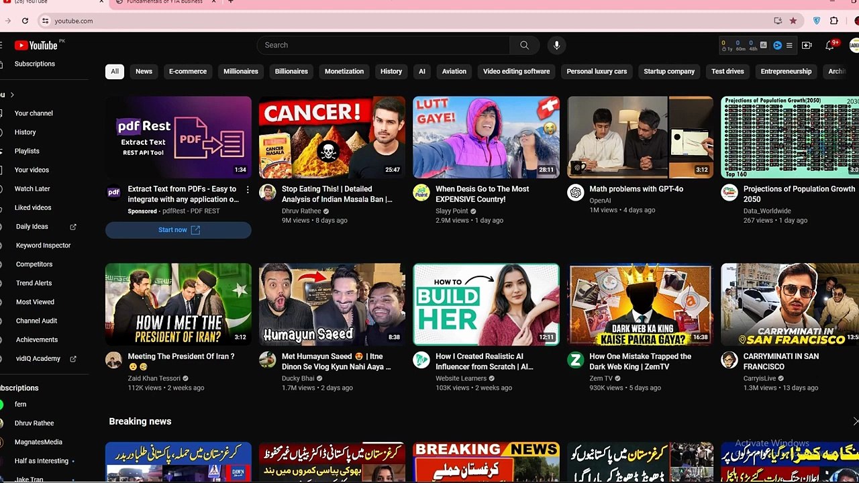Open Data_Worldwide channel avatar
Screen dimensions: 859x483
(x=729, y=193)
